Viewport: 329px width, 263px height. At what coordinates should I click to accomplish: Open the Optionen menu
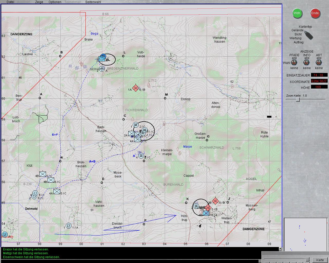[x=55, y=2]
